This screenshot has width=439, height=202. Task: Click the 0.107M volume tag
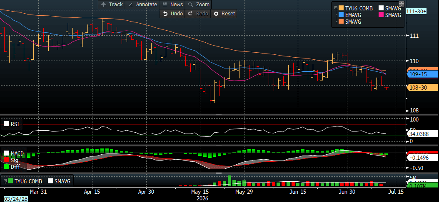tap(422, 186)
